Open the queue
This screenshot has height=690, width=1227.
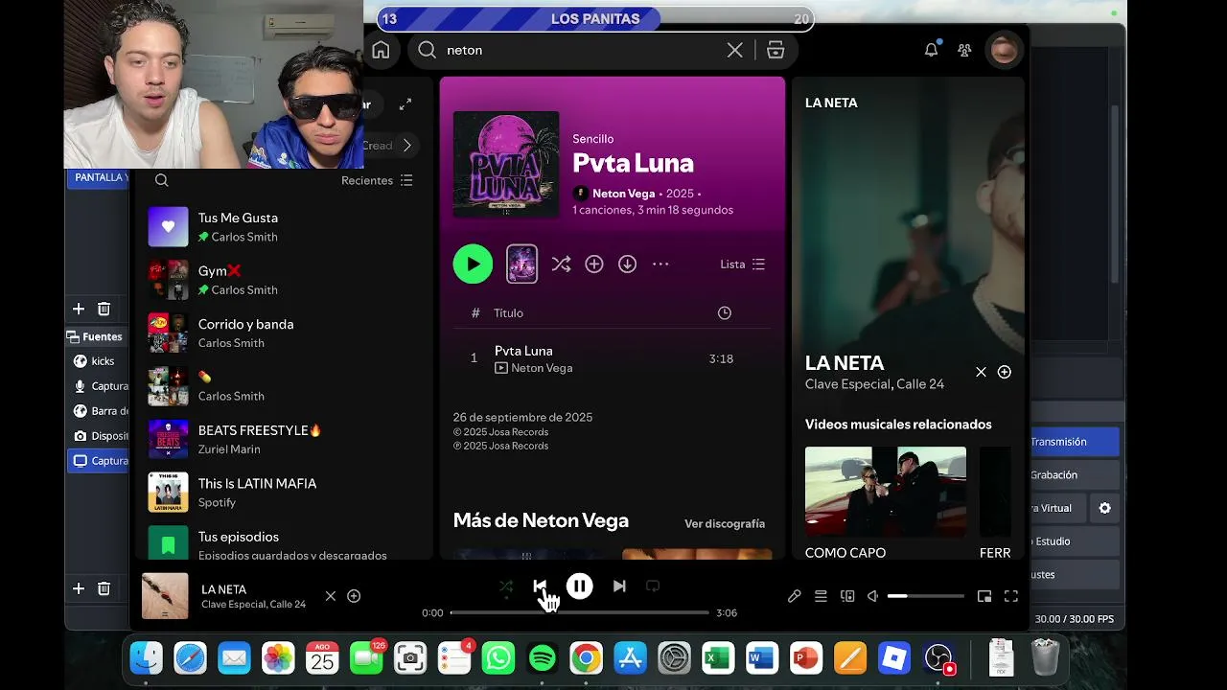click(x=821, y=596)
